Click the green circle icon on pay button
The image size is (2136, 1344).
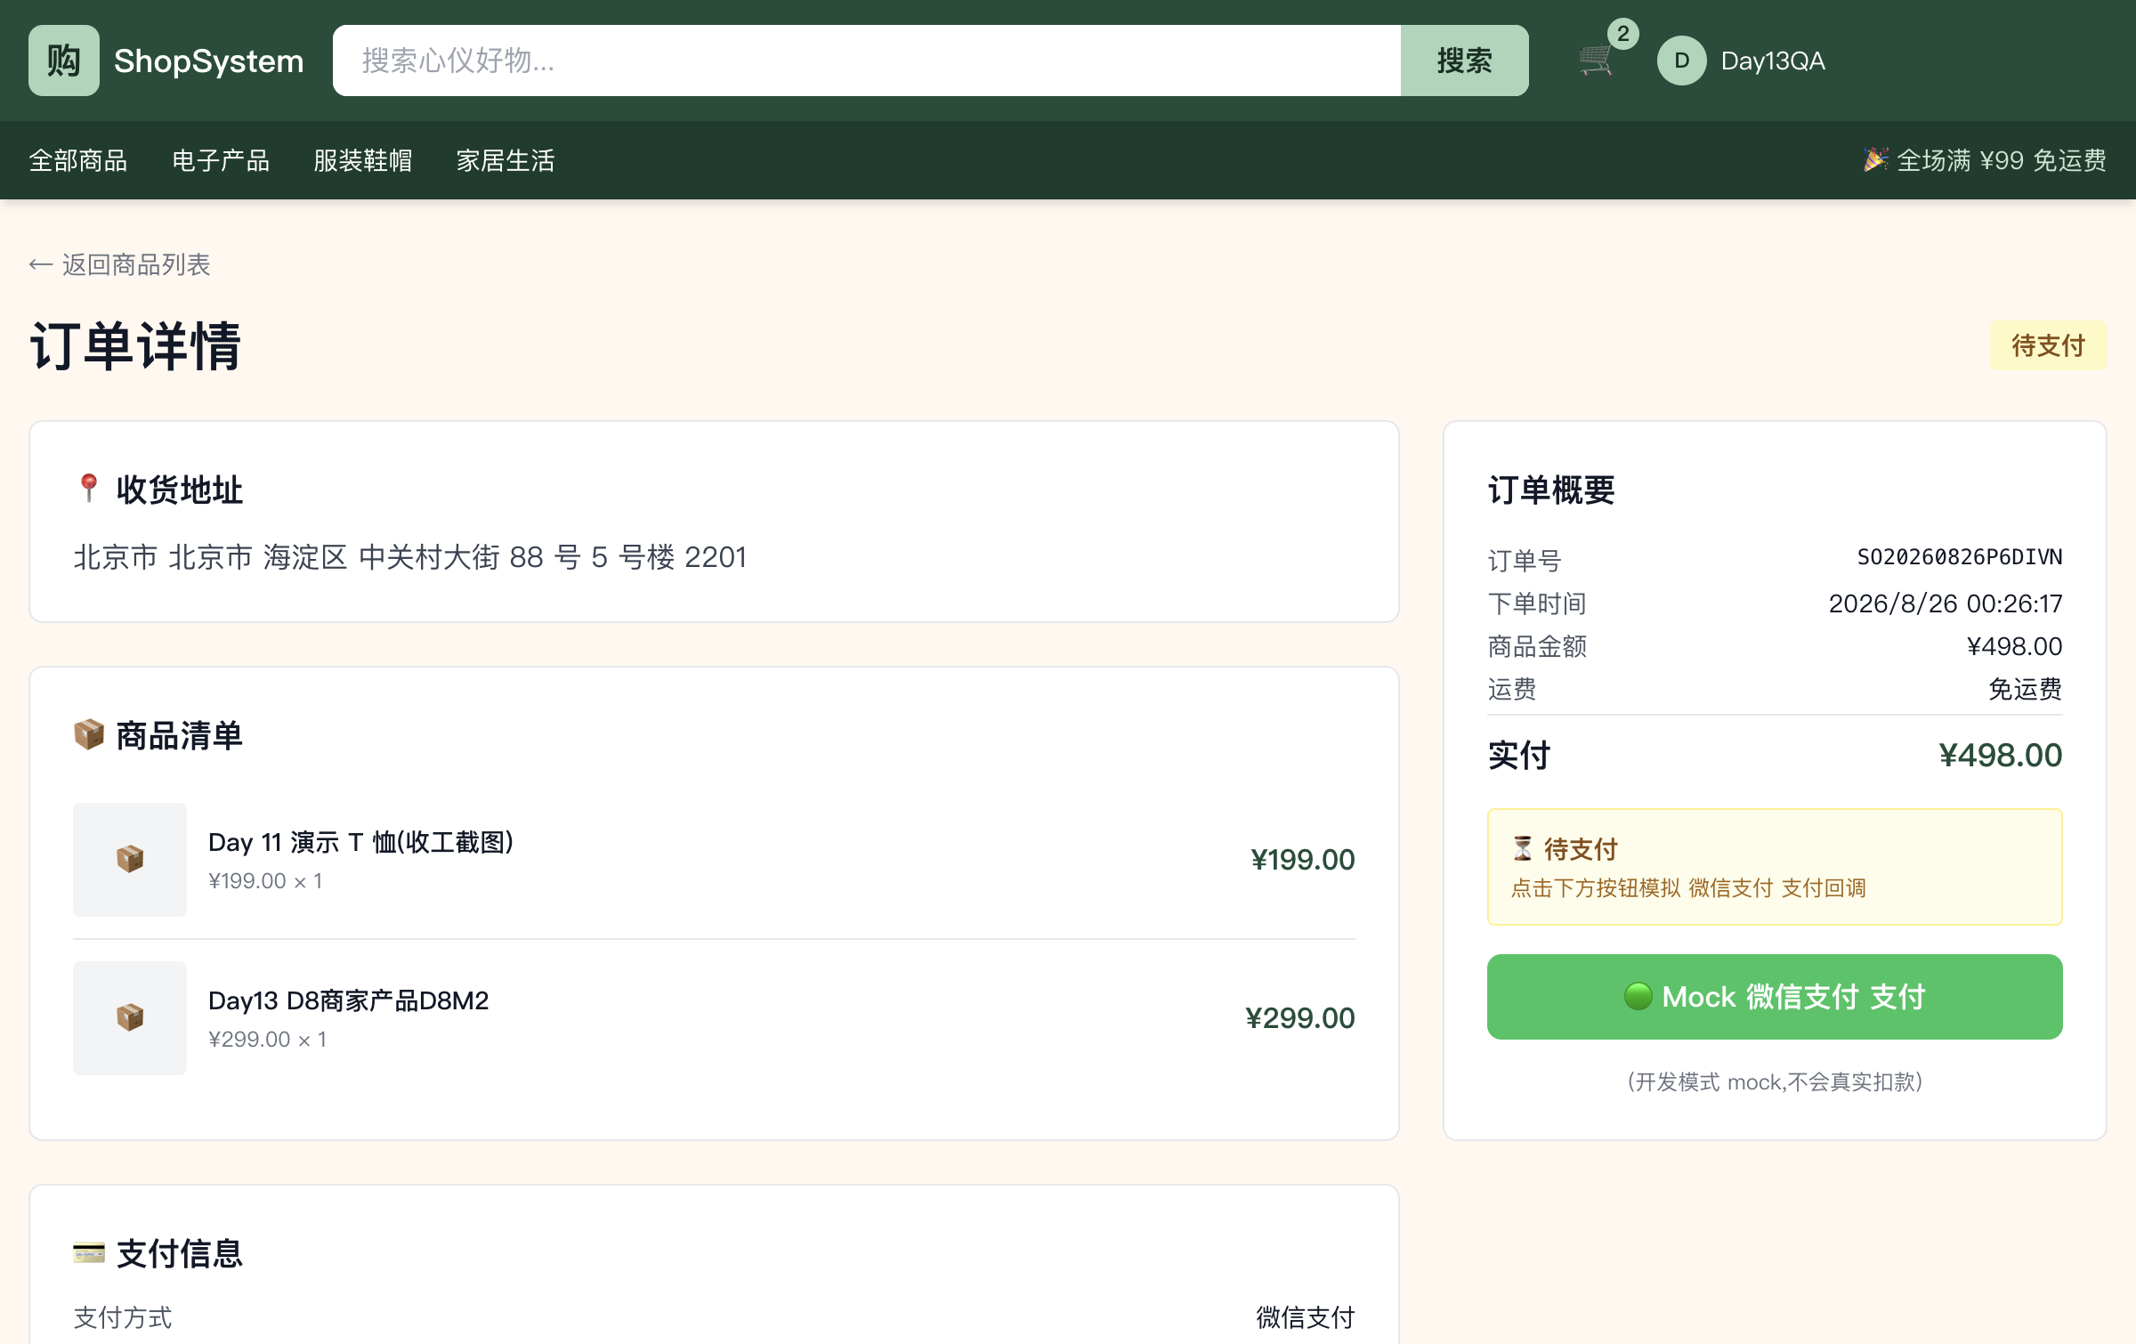pyautogui.click(x=1638, y=996)
